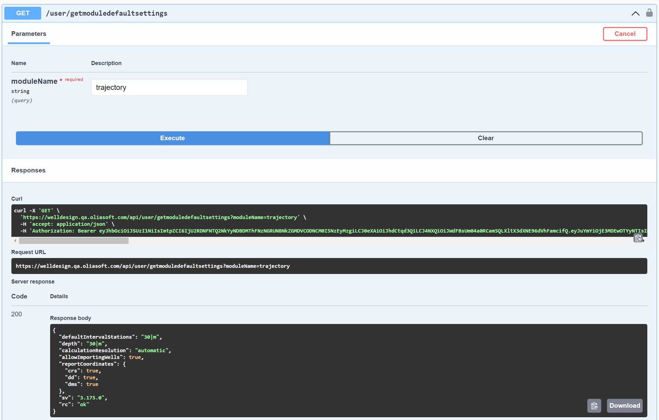659x420 pixels.
Task: Click Clear to reset the response
Action: tap(485, 138)
